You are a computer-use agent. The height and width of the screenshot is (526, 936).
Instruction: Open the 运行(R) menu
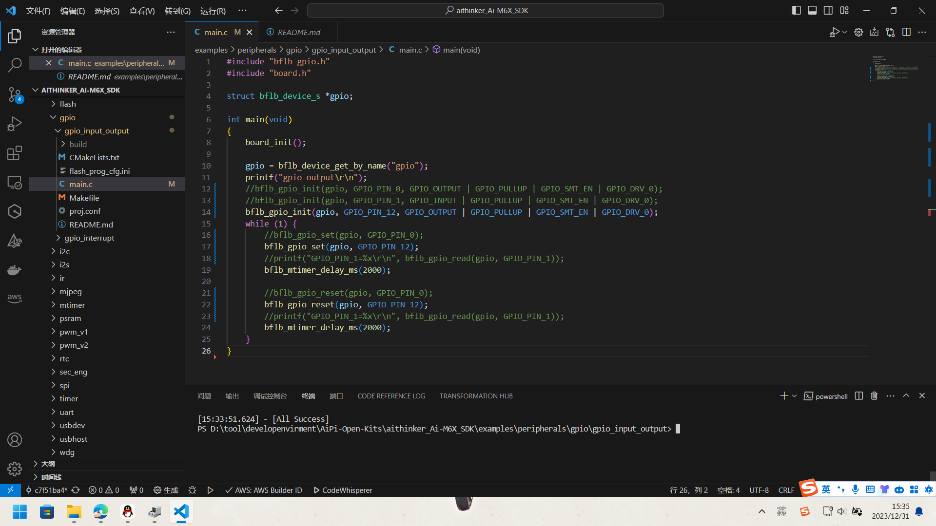tap(213, 11)
